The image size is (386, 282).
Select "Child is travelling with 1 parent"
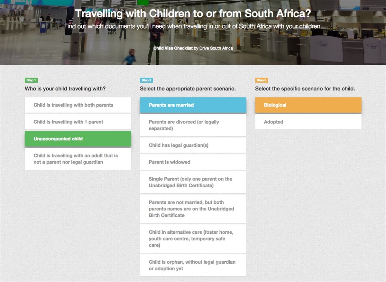[x=78, y=122]
